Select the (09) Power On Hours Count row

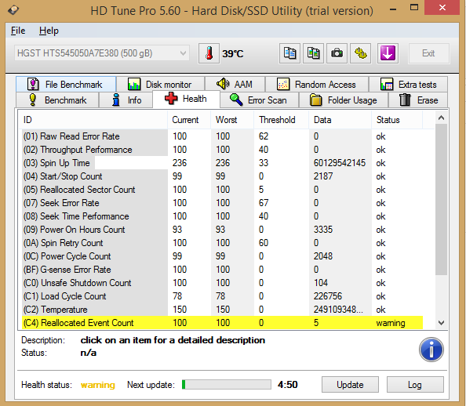click(x=222, y=230)
